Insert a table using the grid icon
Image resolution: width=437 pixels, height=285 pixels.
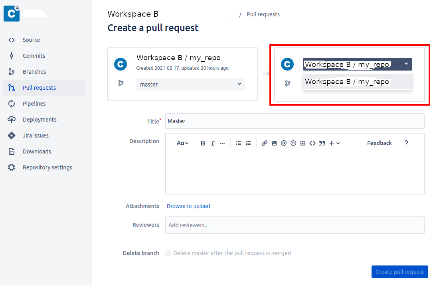click(x=303, y=143)
